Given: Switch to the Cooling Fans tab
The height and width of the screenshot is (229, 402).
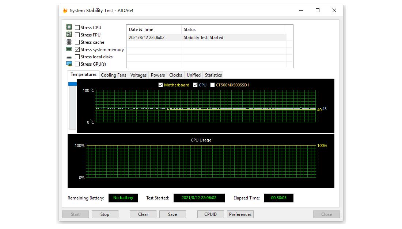Looking at the screenshot, I should click(x=113, y=75).
